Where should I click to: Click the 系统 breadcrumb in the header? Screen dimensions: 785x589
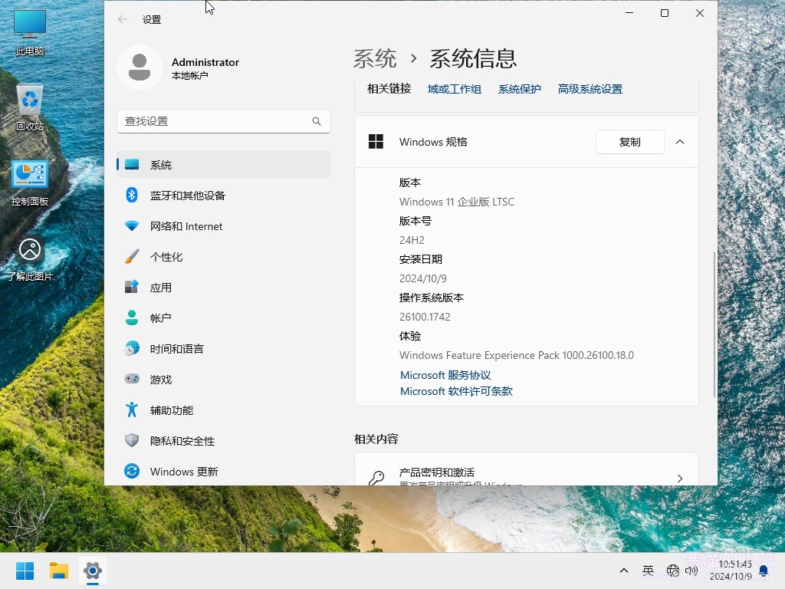click(375, 58)
